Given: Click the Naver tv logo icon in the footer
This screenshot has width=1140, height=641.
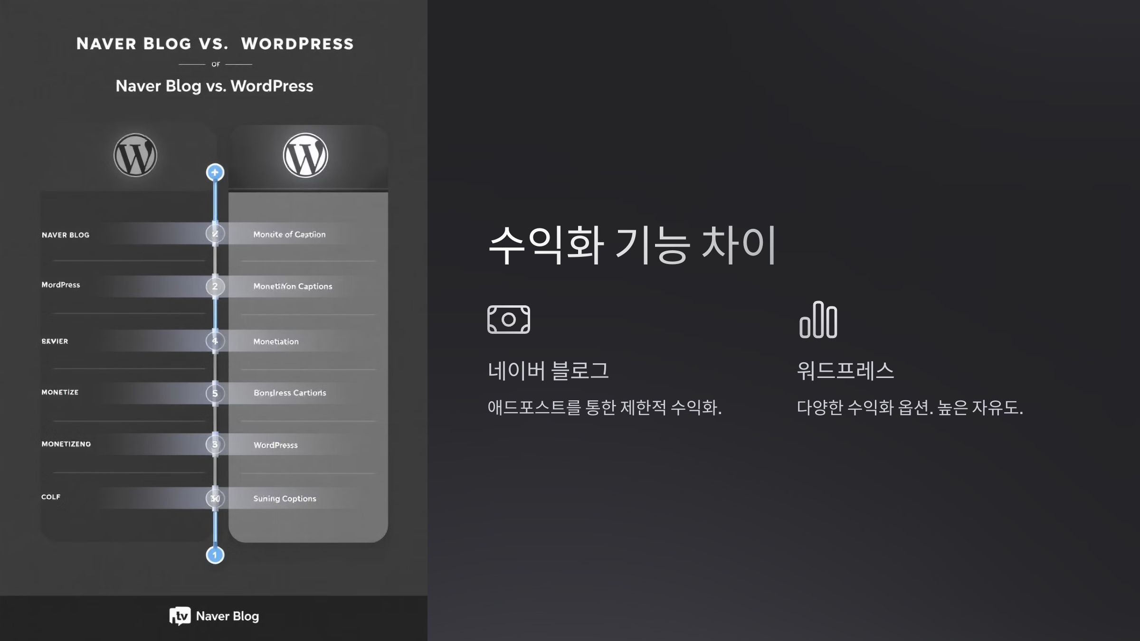Looking at the screenshot, I should click(x=180, y=616).
